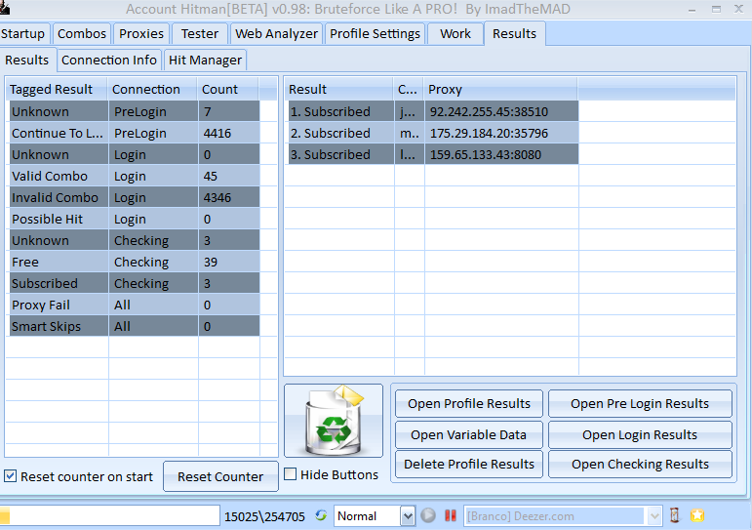Switch to Profile Settings tab
This screenshot has height=530, width=752.
point(376,33)
